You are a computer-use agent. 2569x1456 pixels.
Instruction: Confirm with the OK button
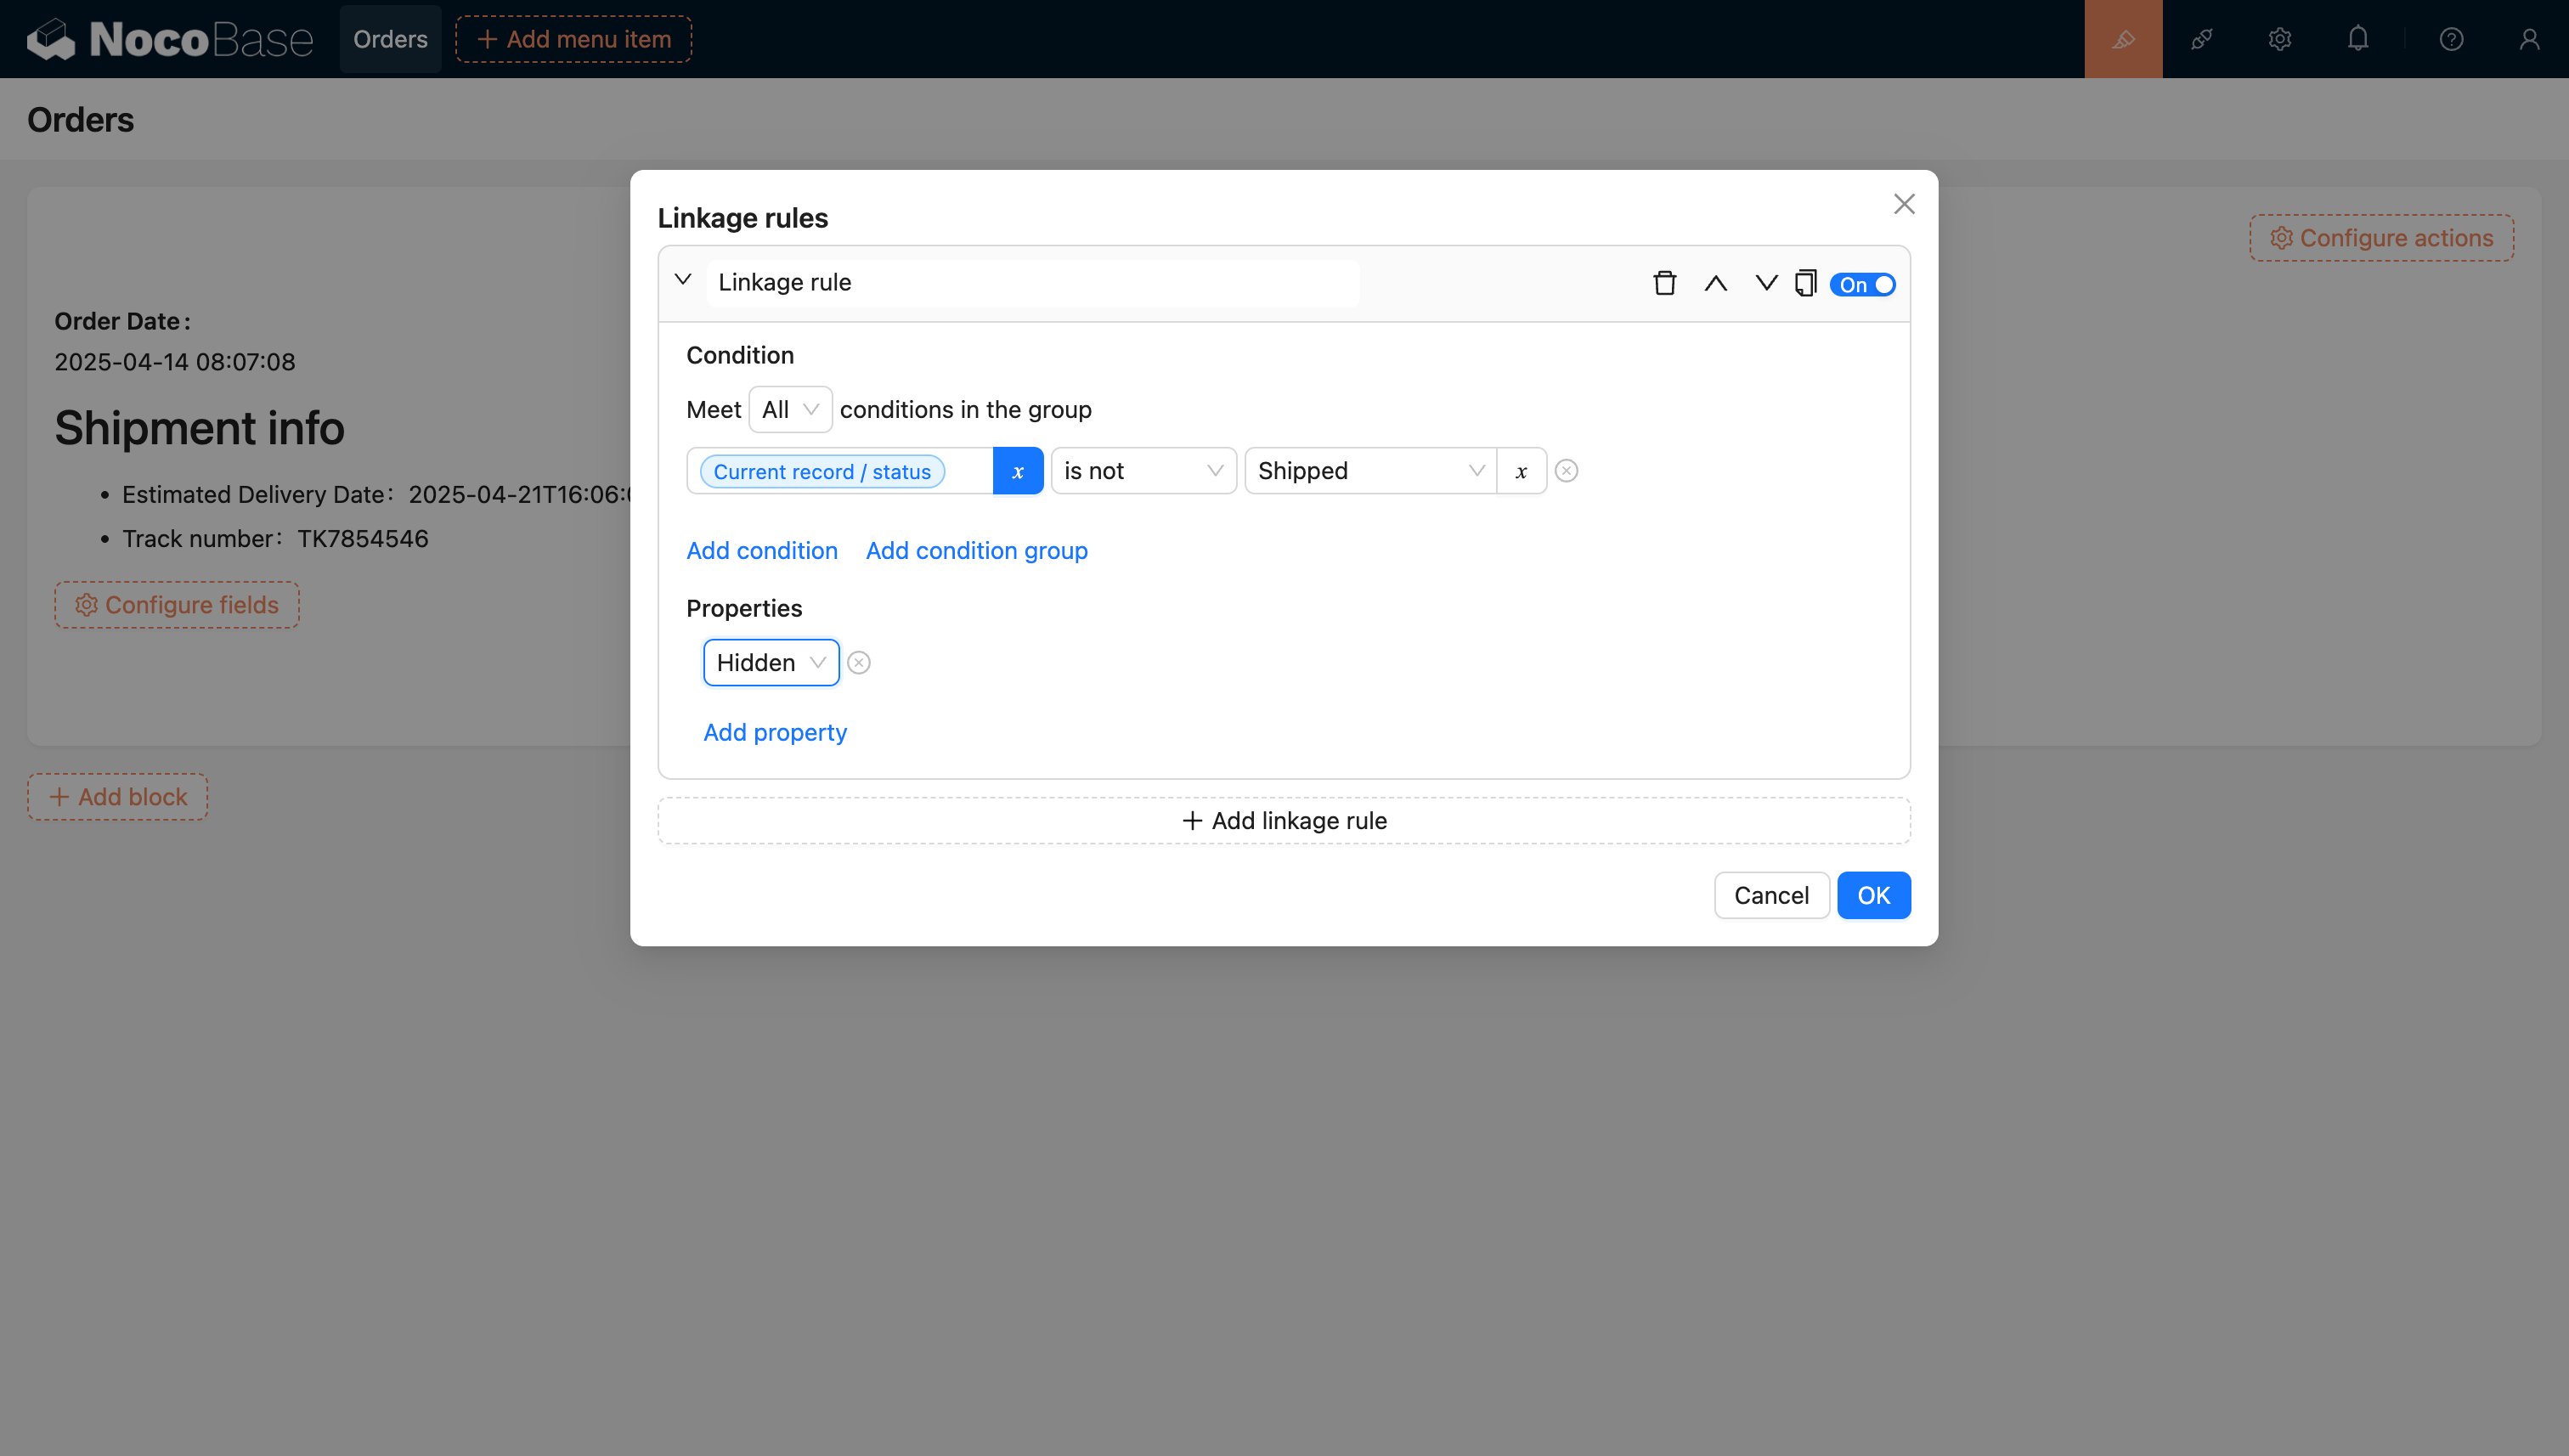[x=1873, y=896]
